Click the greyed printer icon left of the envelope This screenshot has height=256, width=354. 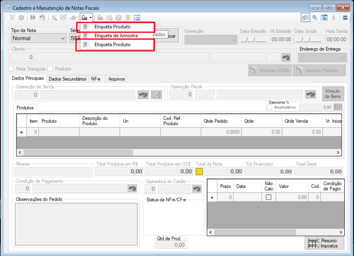point(100,18)
